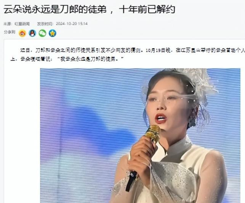Viewport: 245px width, 203px height.
Task: Share via the QQ penguin icon
Action: 32,33
